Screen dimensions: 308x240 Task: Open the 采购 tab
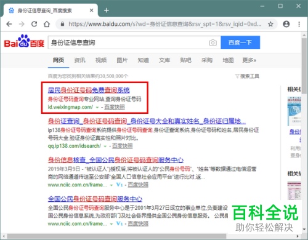click(x=207, y=60)
